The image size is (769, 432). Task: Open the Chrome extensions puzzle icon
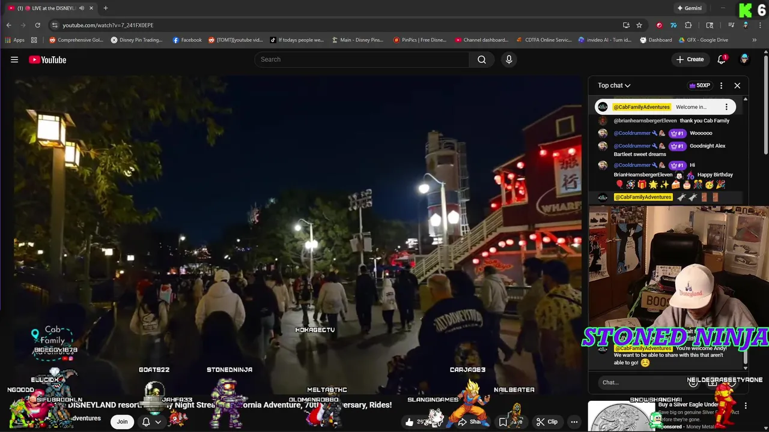(688, 25)
